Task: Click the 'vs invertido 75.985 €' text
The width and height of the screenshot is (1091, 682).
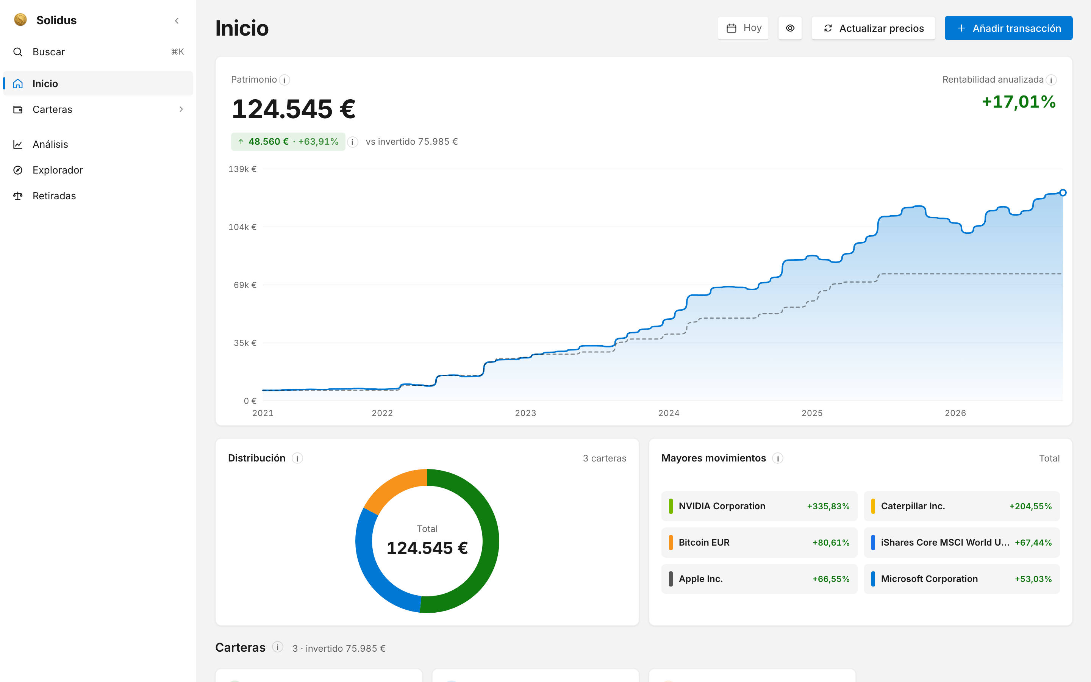Action: (412, 142)
